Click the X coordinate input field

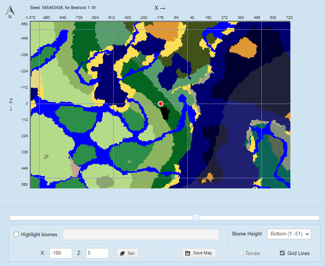click(61, 253)
